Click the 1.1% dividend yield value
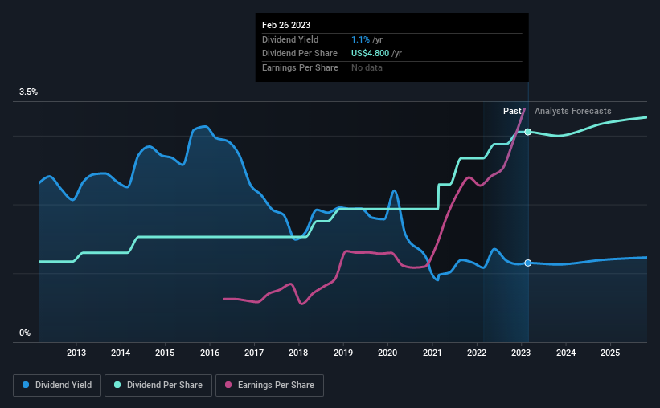The width and height of the screenshot is (660, 408). pos(360,39)
